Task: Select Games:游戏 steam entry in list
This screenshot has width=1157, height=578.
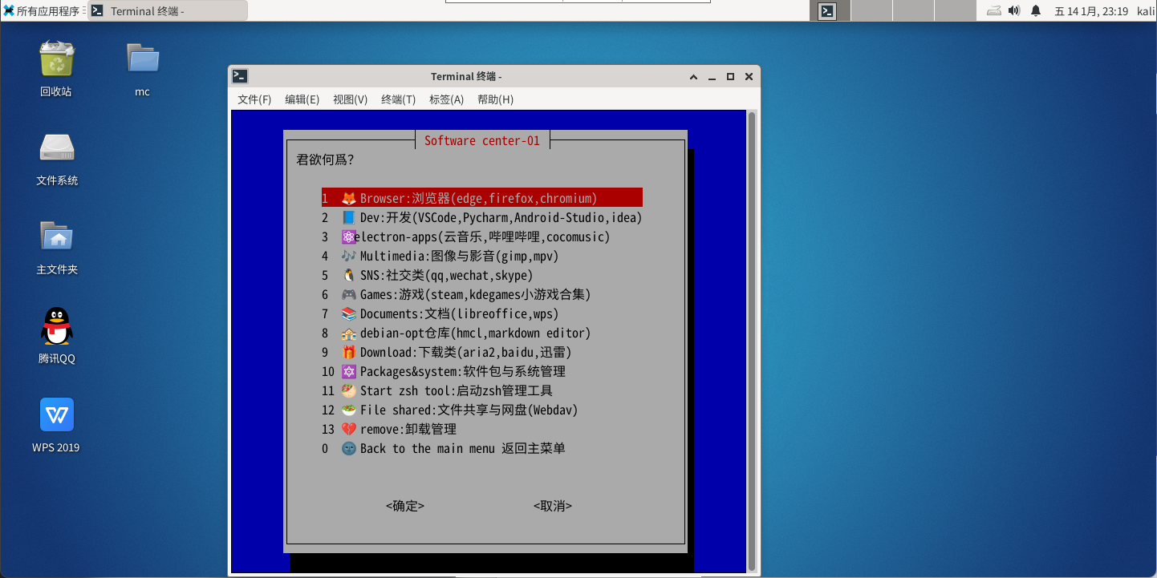Action: click(475, 295)
